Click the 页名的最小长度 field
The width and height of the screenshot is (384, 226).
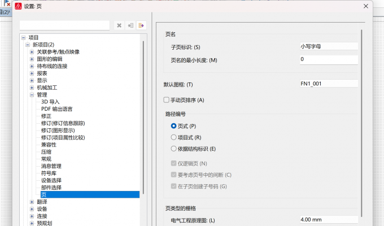click(329, 60)
